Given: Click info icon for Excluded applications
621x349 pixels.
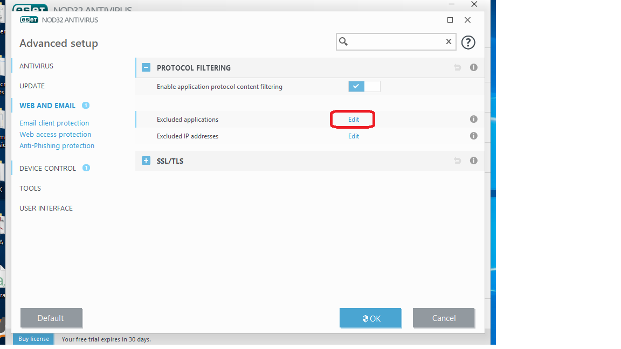Looking at the screenshot, I should pos(473,120).
